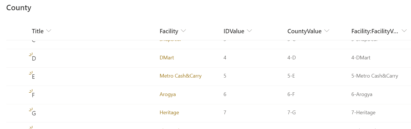Click the new-item sparkle icon beside F
The image size is (411, 129).
click(x=31, y=91)
